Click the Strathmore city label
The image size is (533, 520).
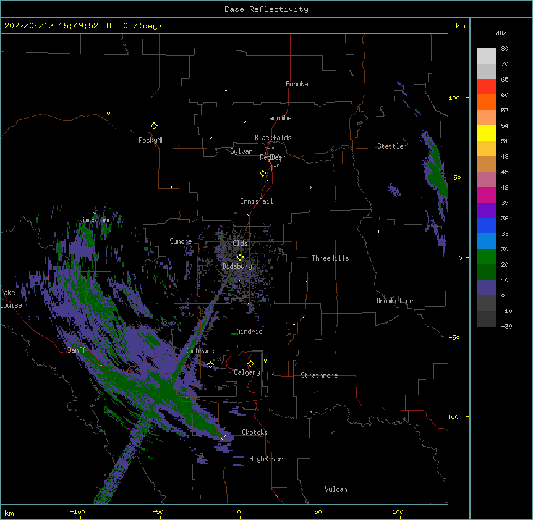tap(319, 375)
